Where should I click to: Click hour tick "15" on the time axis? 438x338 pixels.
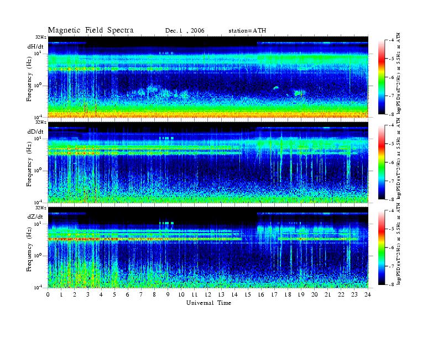[248, 294]
